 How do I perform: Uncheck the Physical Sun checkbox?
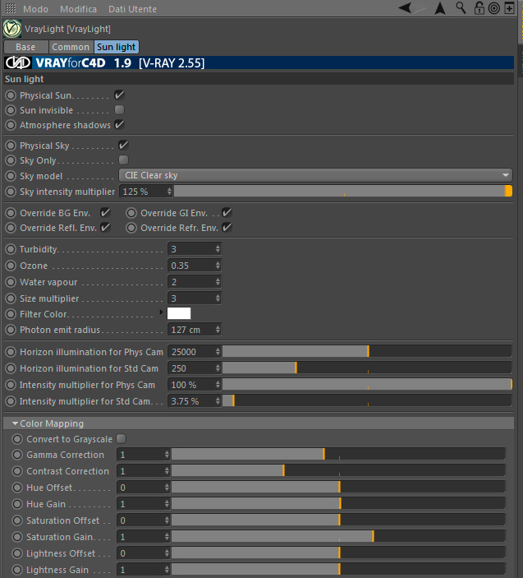pos(119,95)
